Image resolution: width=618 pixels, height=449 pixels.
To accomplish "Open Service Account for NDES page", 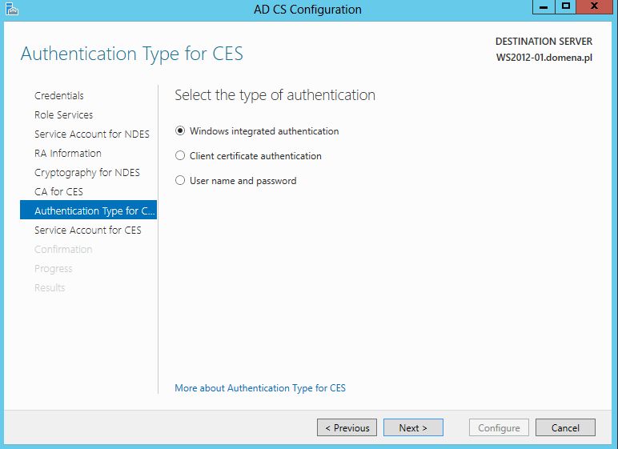I will (92, 134).
